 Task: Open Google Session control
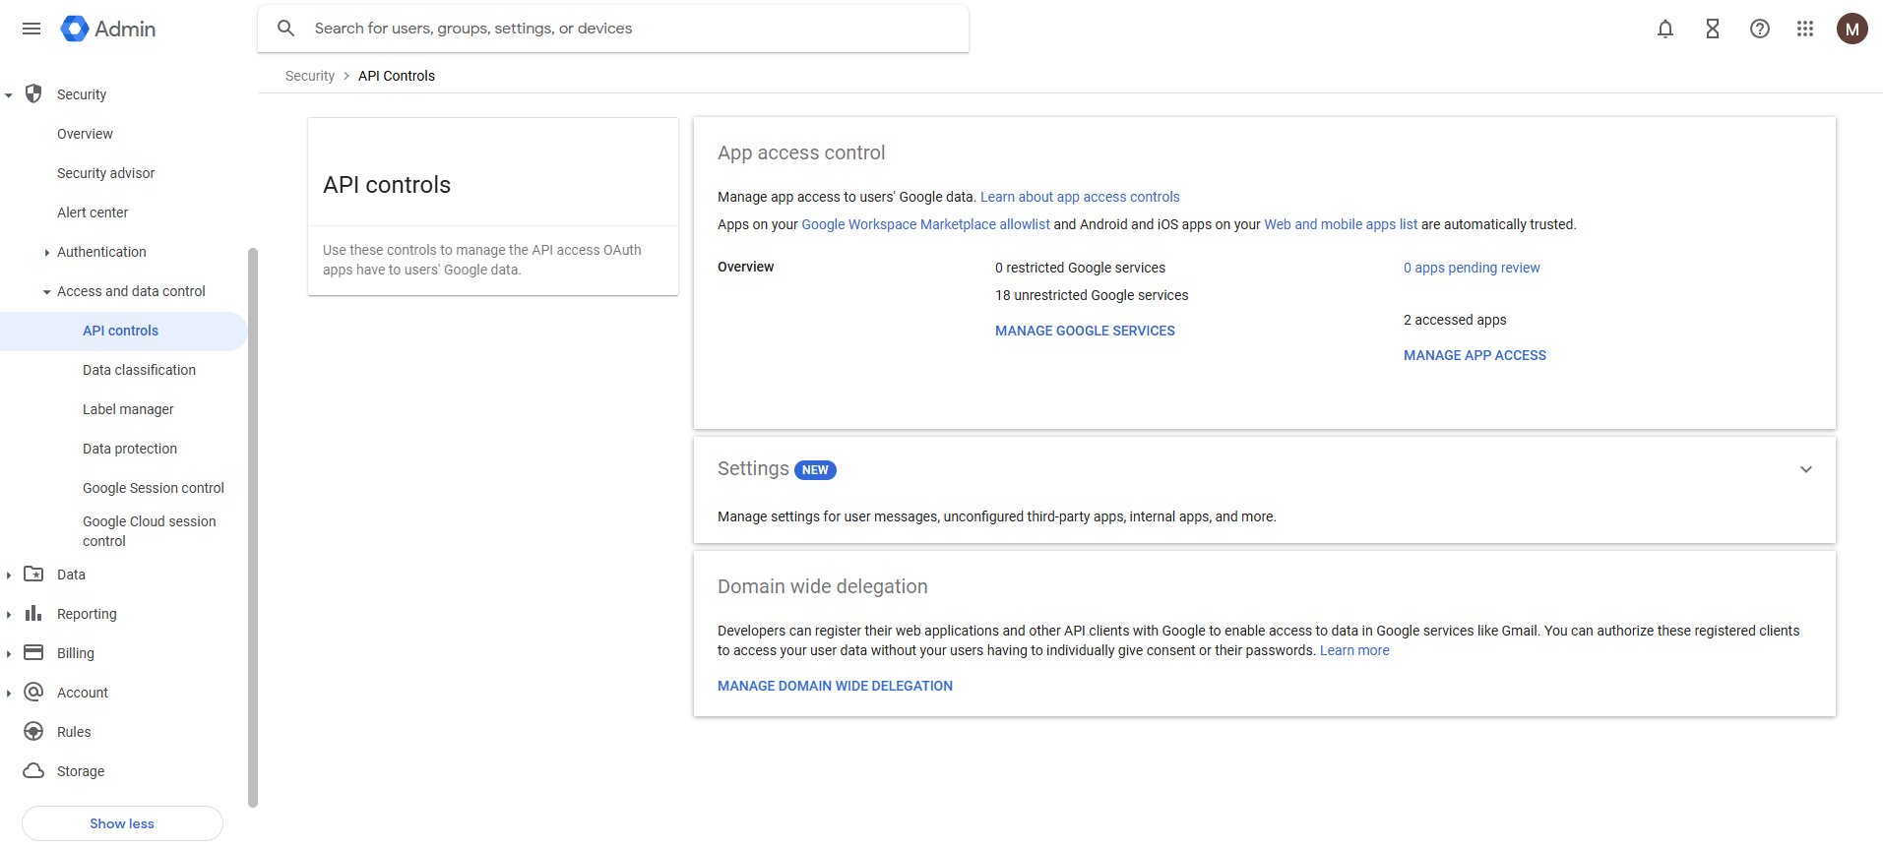pos(154,488)
